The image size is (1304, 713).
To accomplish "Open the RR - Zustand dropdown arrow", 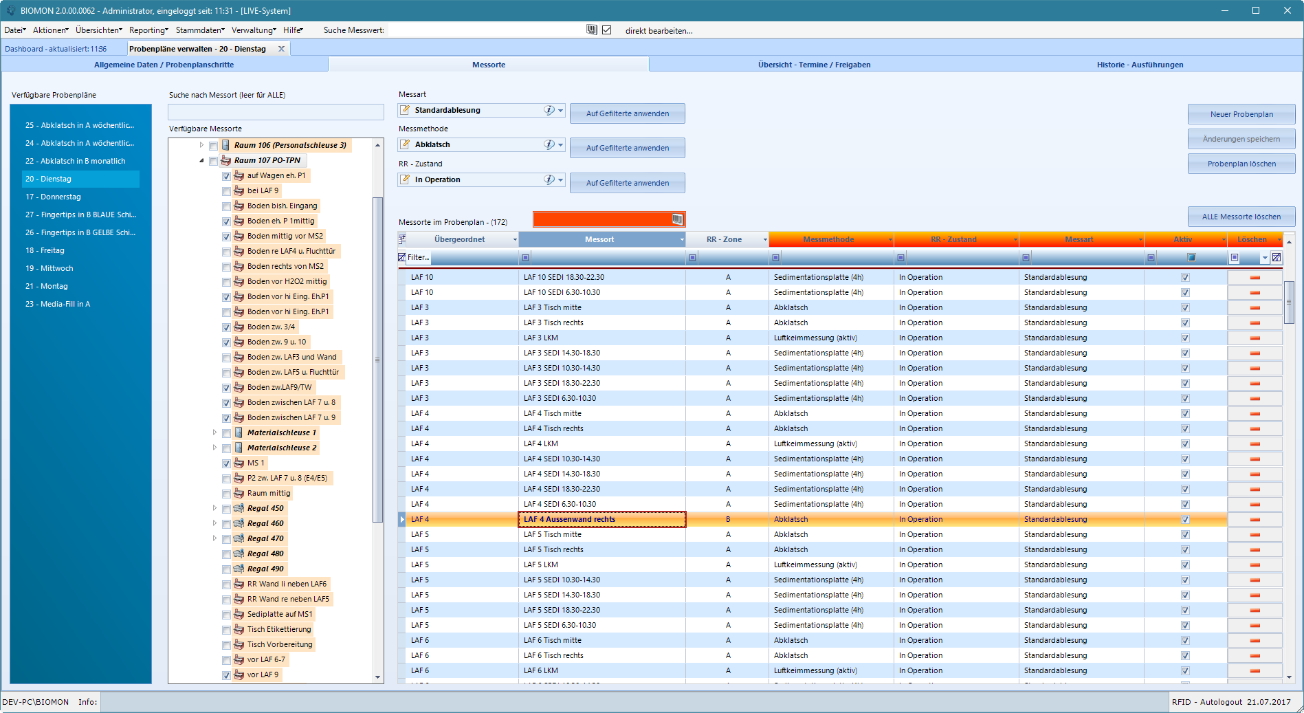I will click(560, 179).
